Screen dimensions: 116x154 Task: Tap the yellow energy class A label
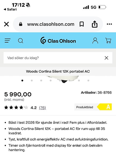[104, 107]
